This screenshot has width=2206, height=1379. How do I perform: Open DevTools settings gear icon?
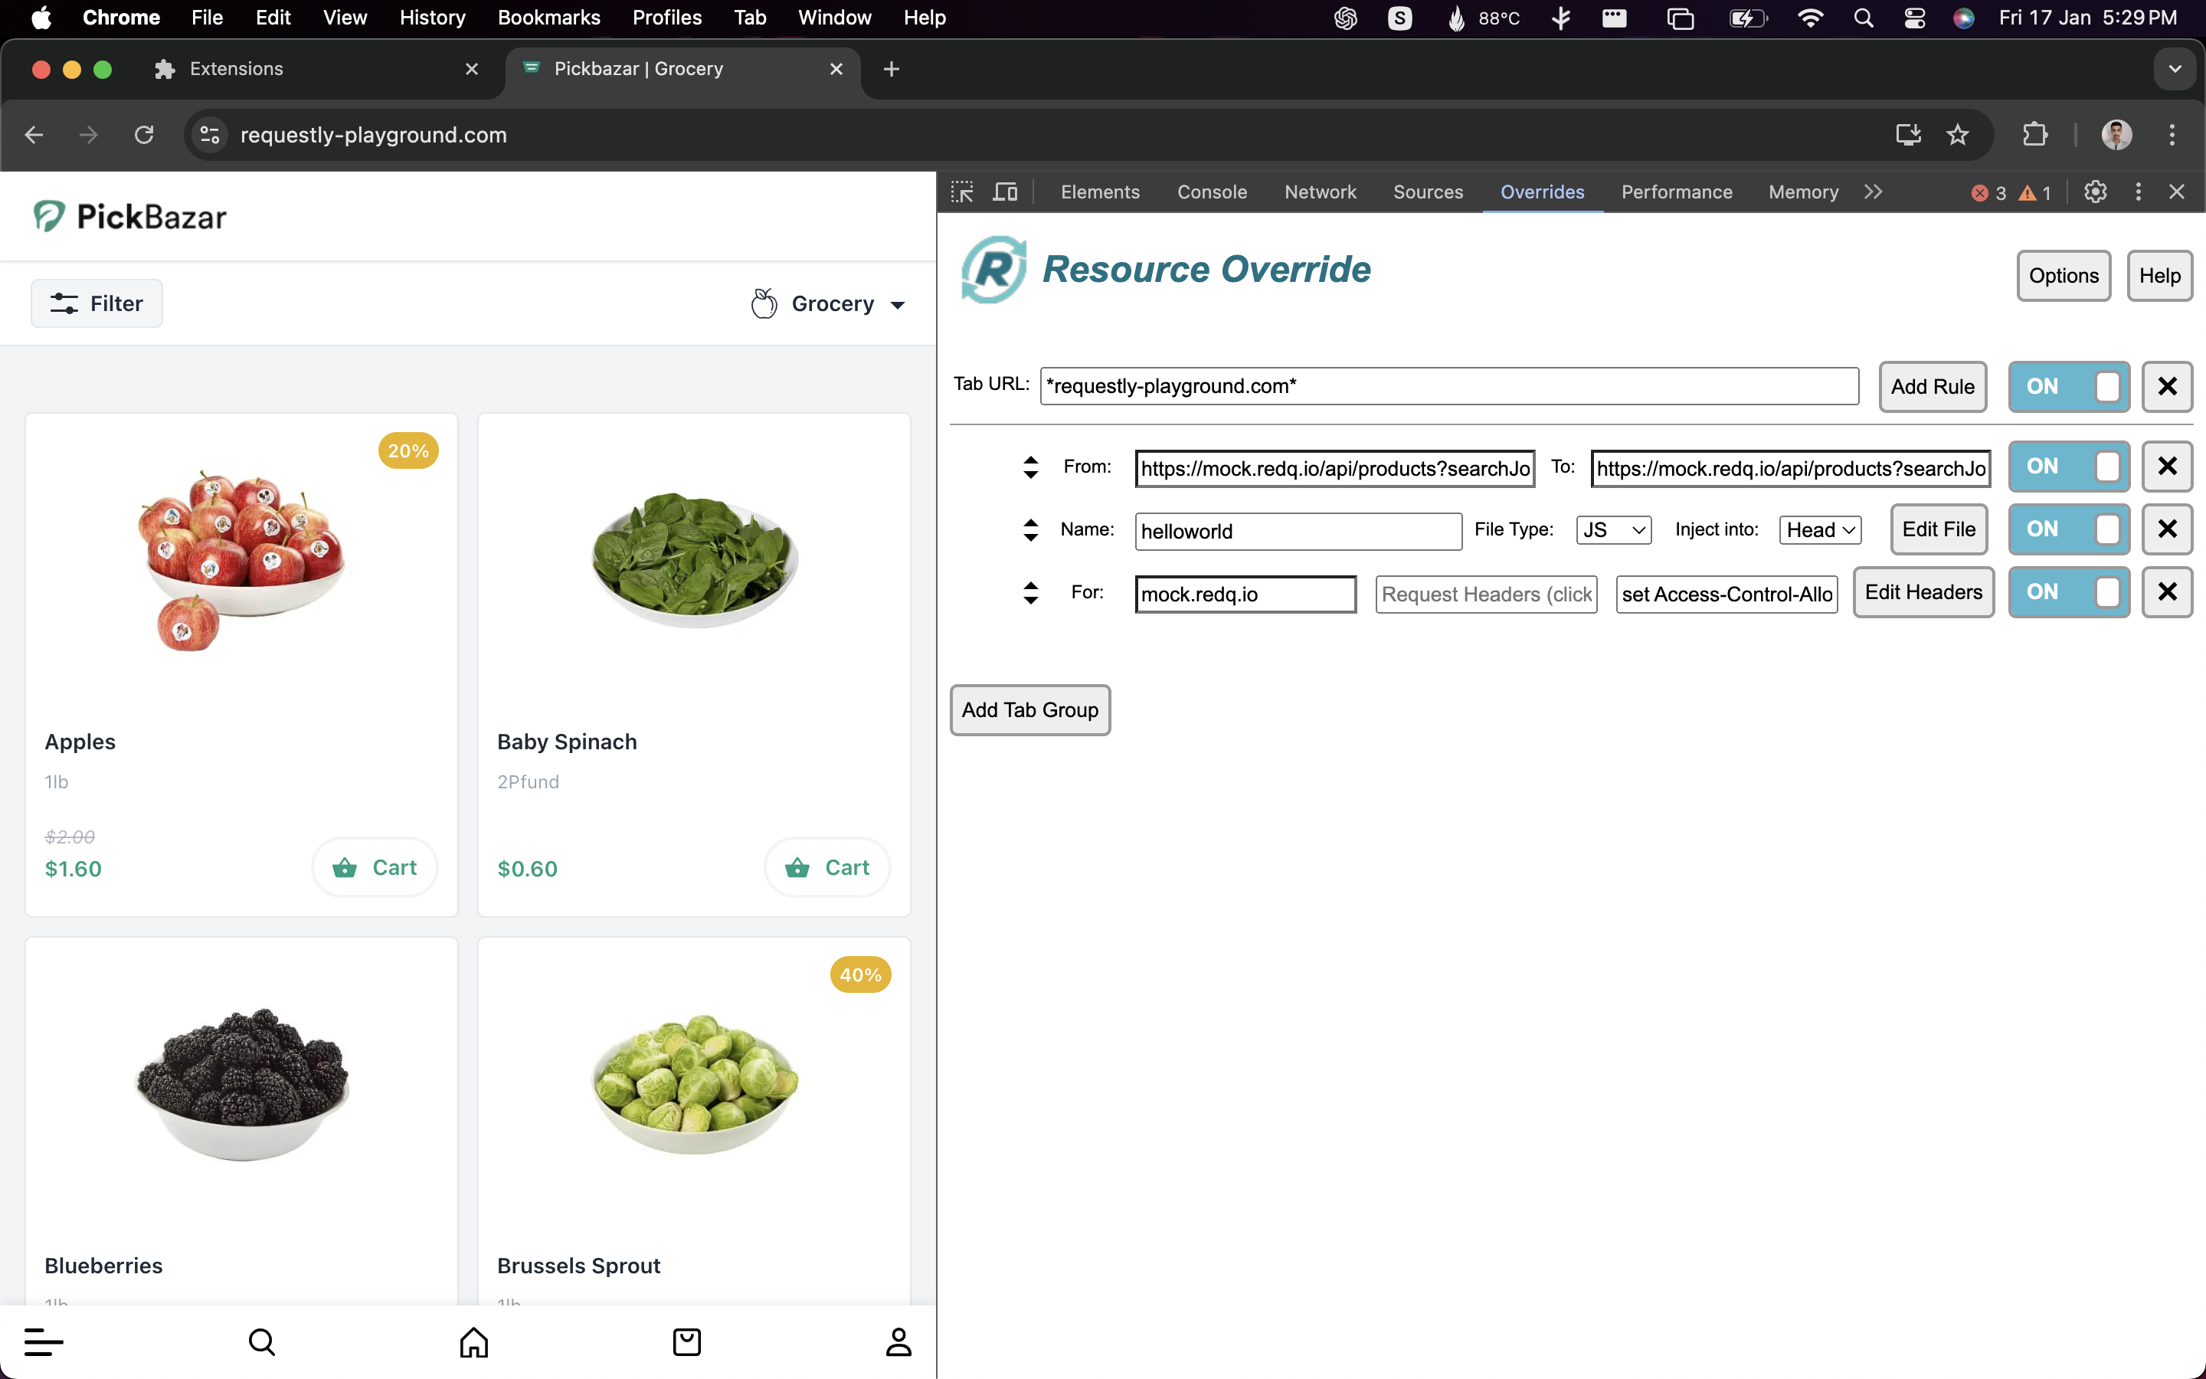pos(2095,192)
